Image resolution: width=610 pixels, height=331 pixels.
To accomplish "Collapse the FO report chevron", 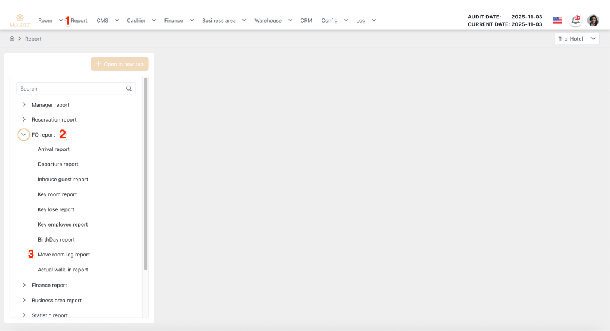I will 24,135.
